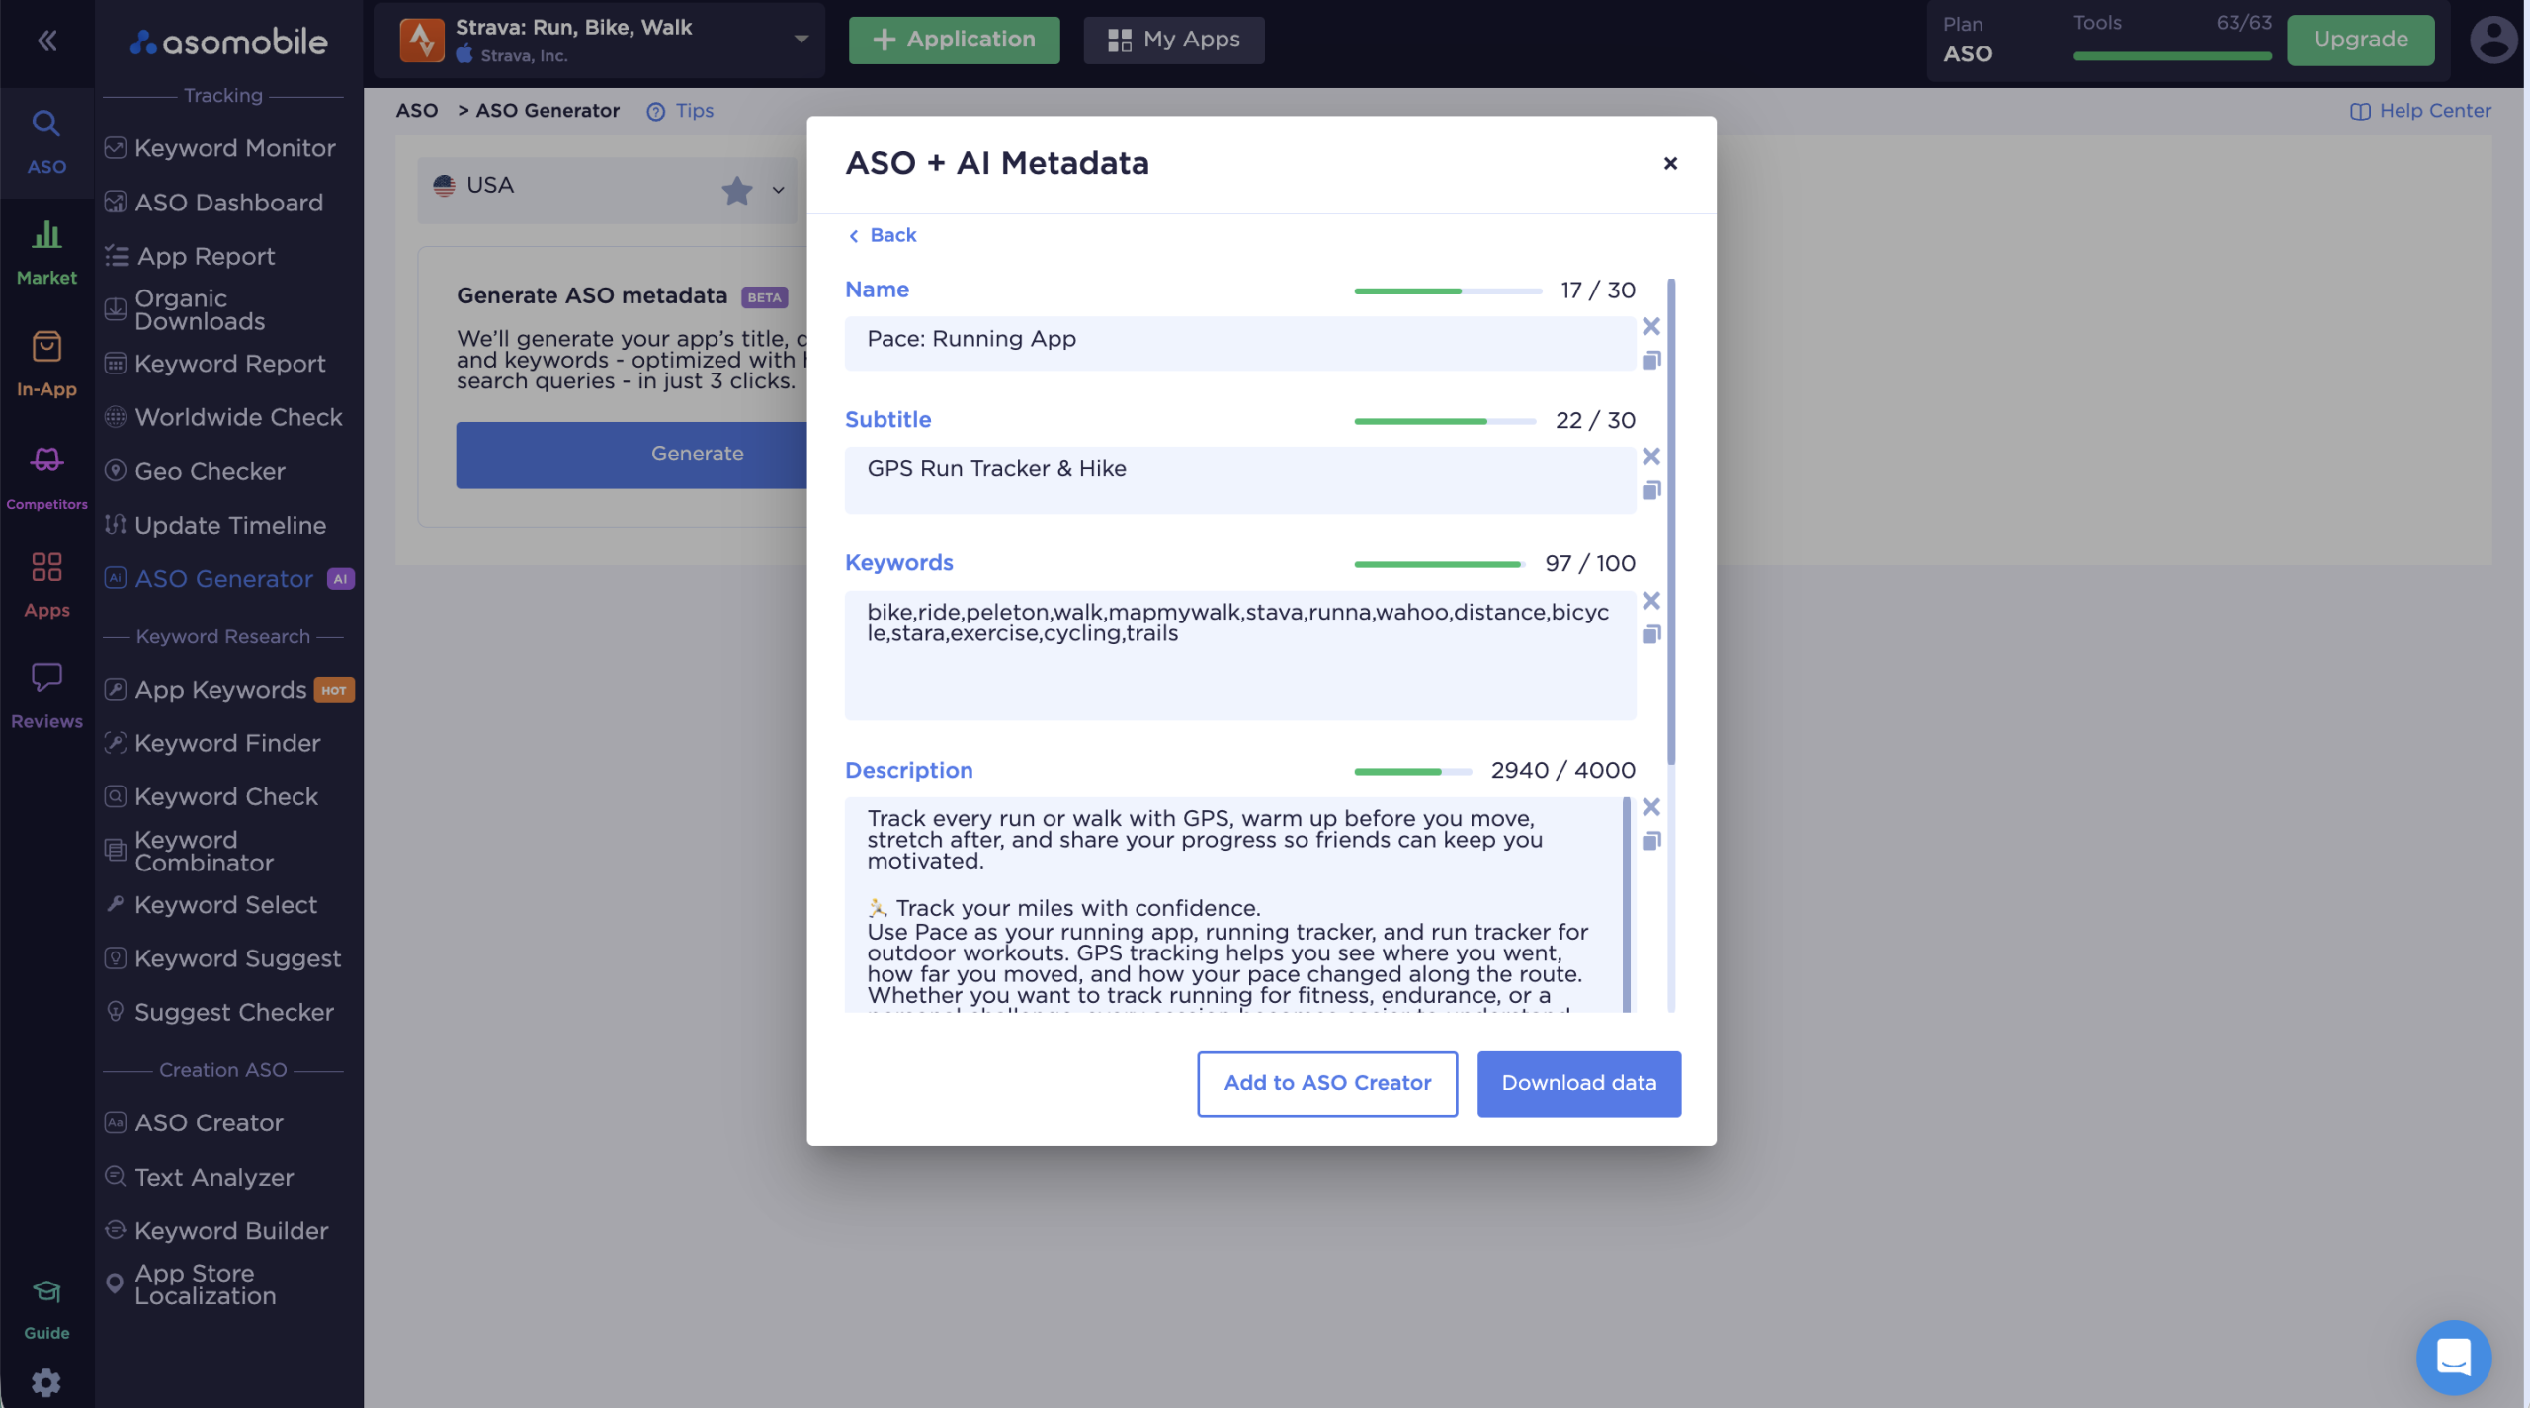Go Back in the metadata dialog
The image size is (2530, 1408).
pyautogui.click(x=883, y=235)
